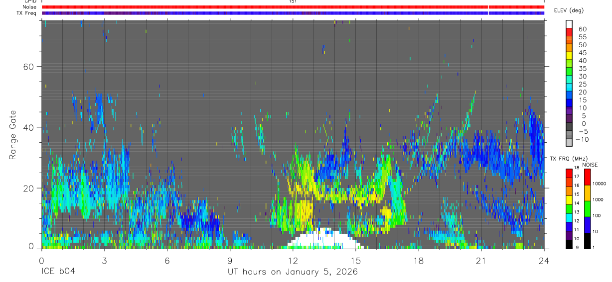The width and height of the screenshot is (612, 282).
Task: Click the '6' hour tick on the time axis
Action: 167,261
